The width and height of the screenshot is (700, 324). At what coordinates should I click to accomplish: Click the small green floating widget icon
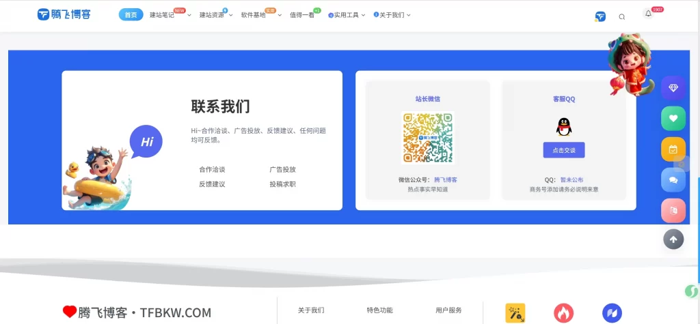692,291
